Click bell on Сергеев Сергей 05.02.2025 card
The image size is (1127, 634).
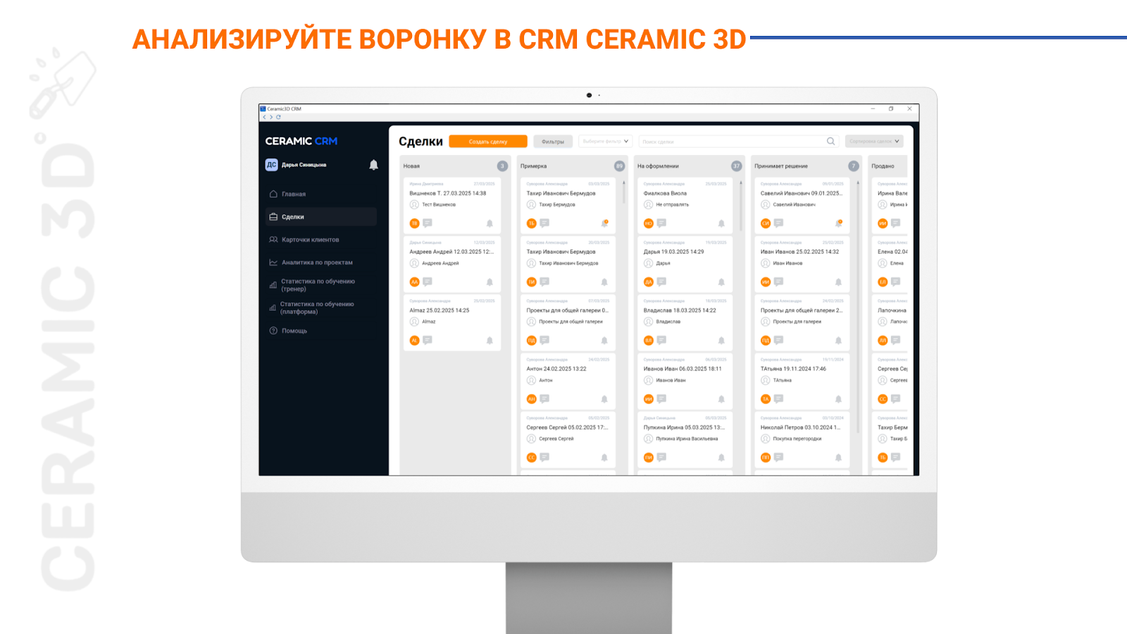click(x=604, y=457)
